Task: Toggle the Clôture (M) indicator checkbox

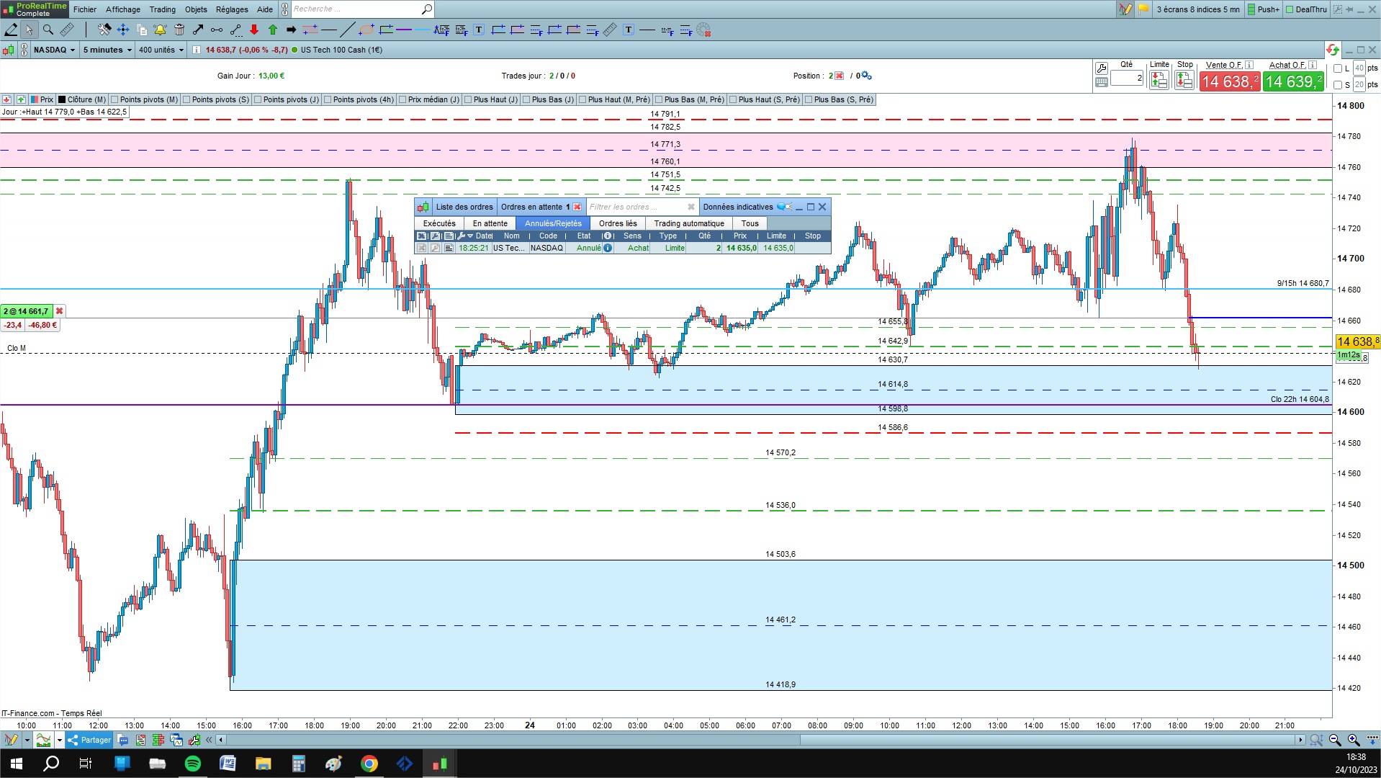Action: coord(62,99)
